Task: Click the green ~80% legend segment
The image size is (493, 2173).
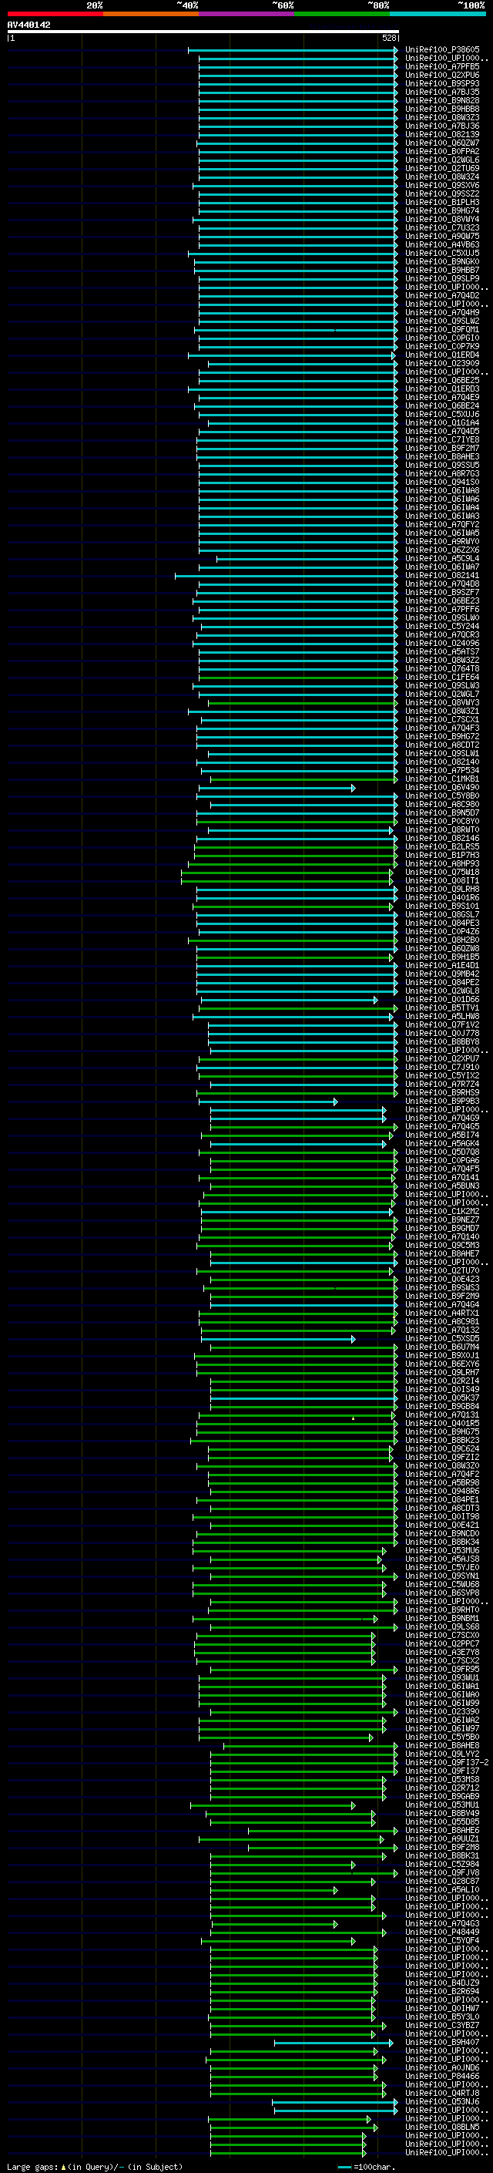Action: [342, 14]
